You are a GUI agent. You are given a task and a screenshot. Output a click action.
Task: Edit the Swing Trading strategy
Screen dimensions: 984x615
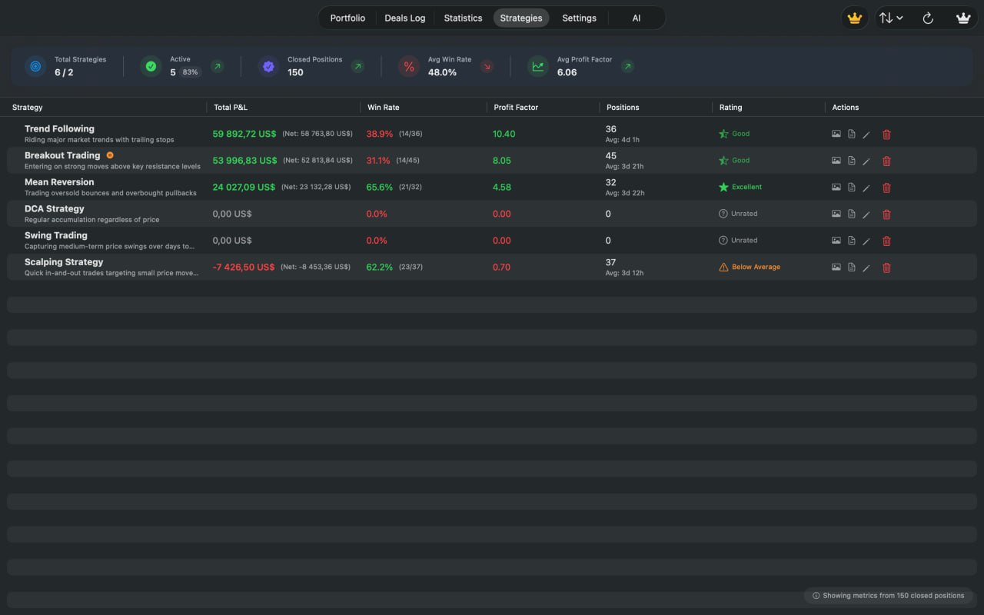coord(866,241)
